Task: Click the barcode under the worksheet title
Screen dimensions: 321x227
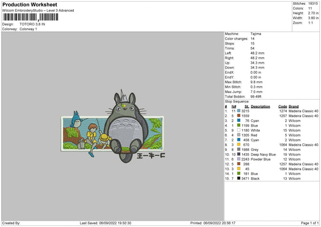Action: tap(30, 17)
